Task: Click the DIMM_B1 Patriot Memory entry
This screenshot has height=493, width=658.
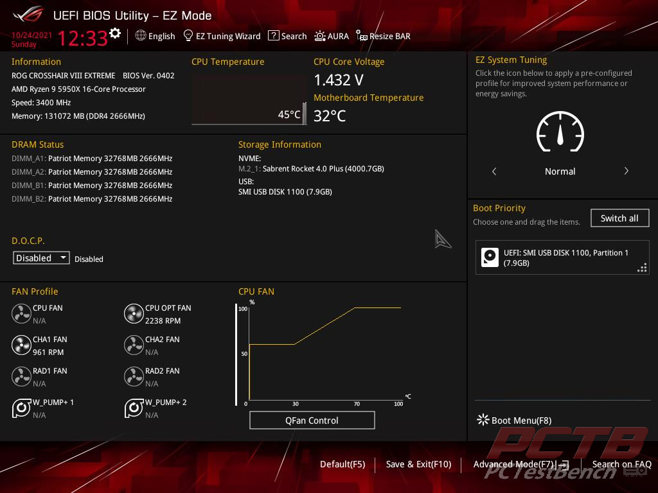Action: point(92,186)
